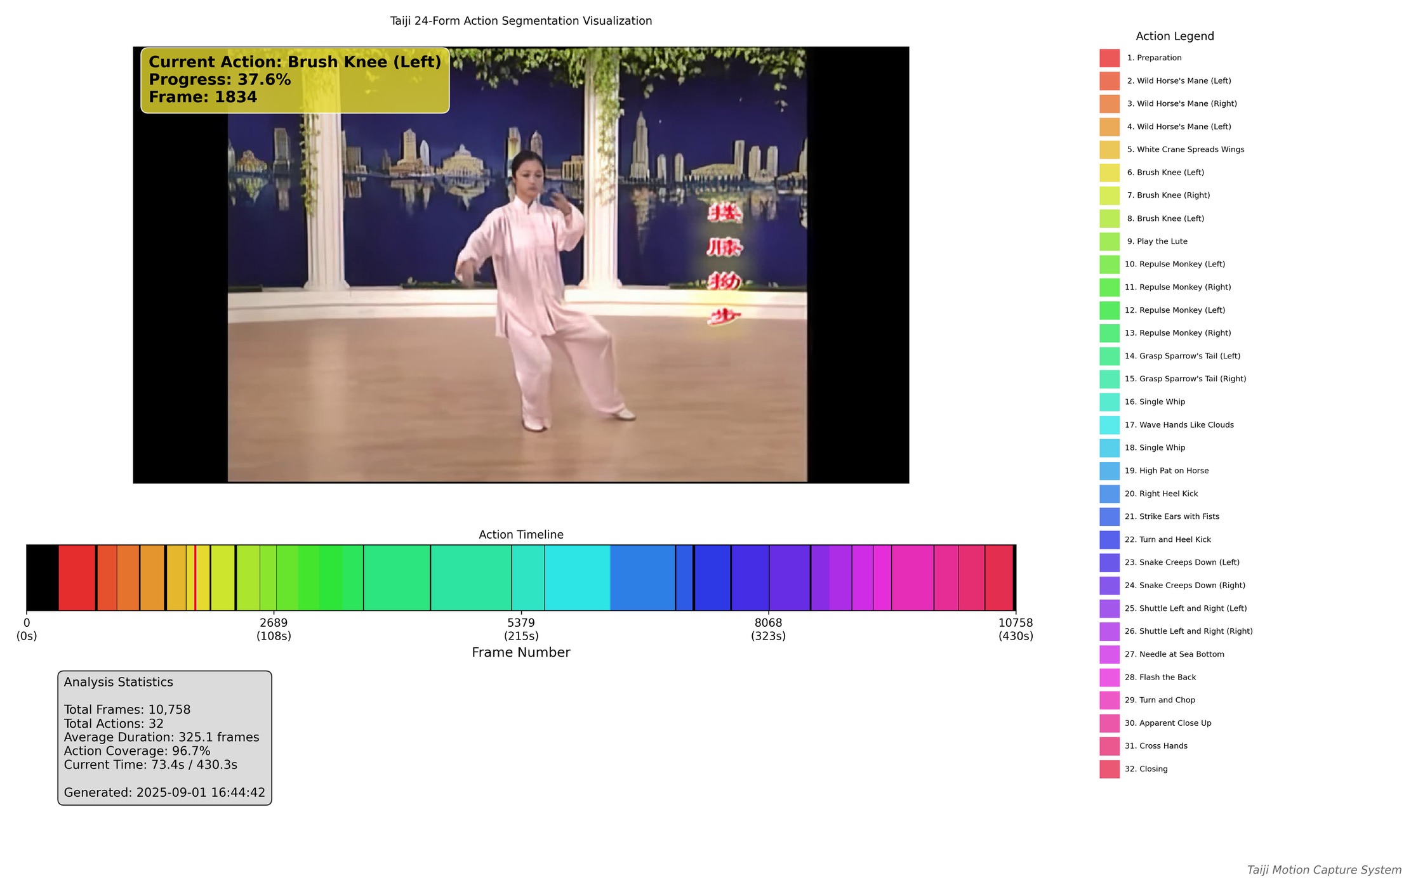Viewport: 1418px width, 892px height.
Task: Click the red current-frame marker on timeline
Action: pos(195,577)
